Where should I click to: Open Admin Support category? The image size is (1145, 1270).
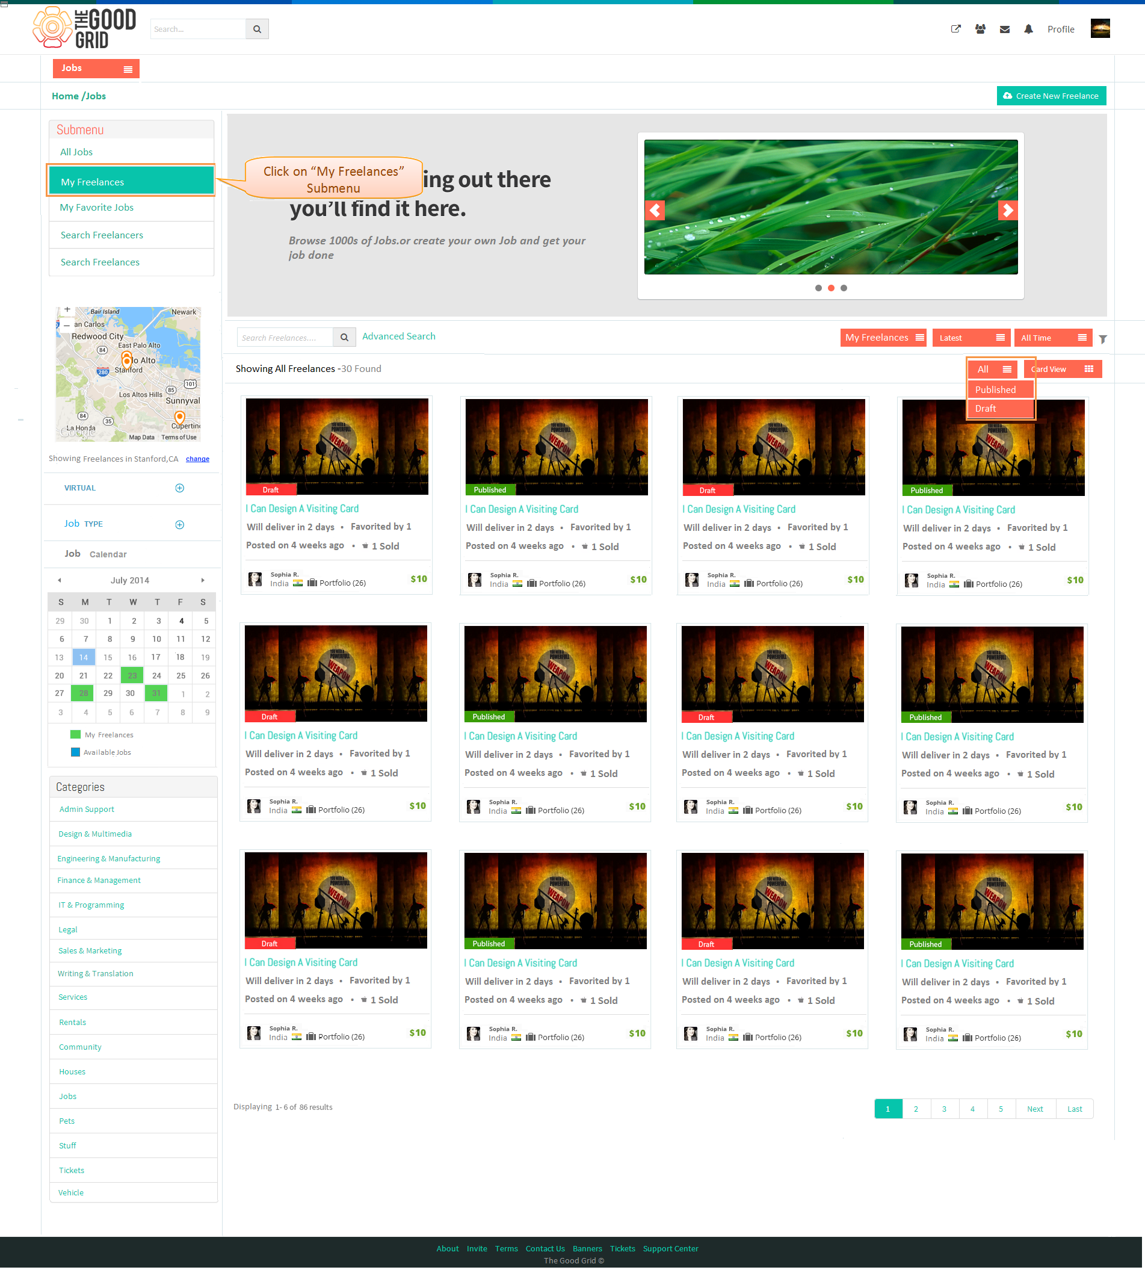pyautogui.click(x=87, y=810)
